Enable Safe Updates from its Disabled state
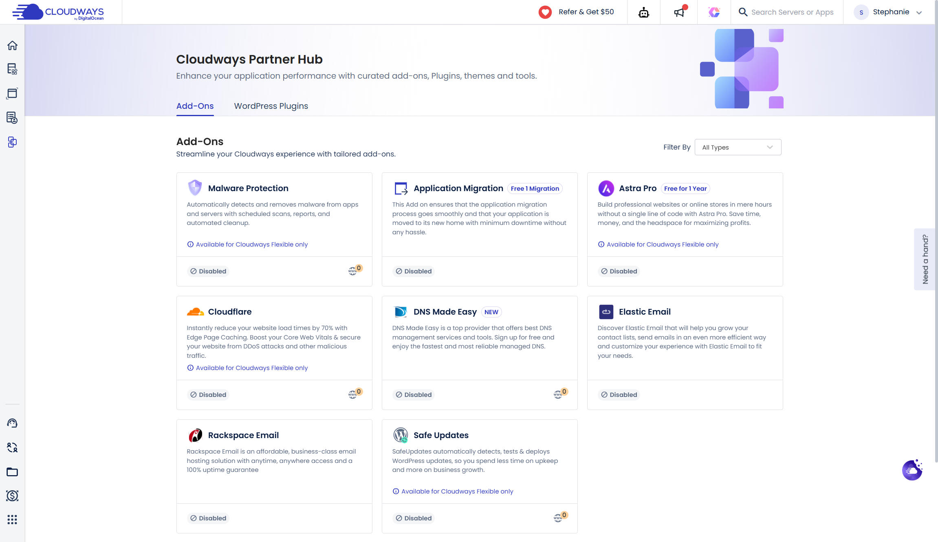The width and height of the screenshot is (938, 542). [414, 518]
